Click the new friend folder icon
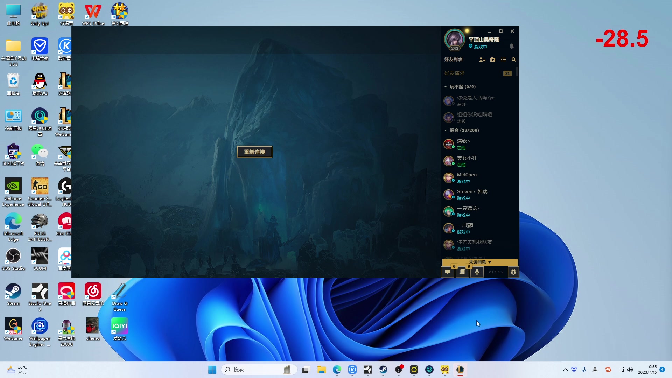This screenshot has height=378, width=672. point(493,59)
